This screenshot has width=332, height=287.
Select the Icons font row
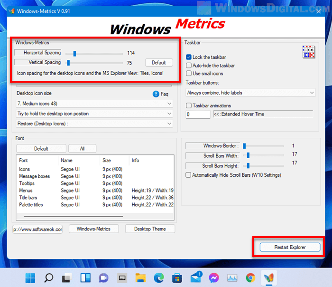click(x=95, y=169)
